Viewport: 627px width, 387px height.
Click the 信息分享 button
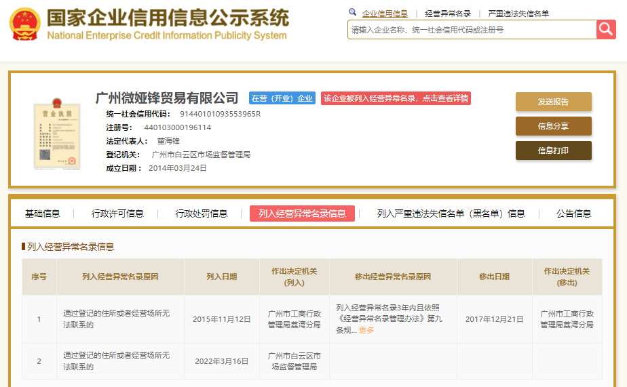(x=554, y=126)
